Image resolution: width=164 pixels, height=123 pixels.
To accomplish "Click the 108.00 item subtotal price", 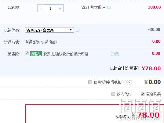I will pos(154,7).
